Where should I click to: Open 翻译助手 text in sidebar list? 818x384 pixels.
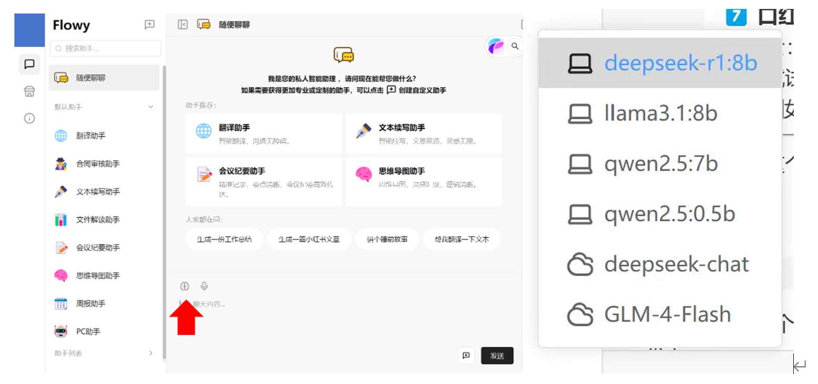(91, 136)
